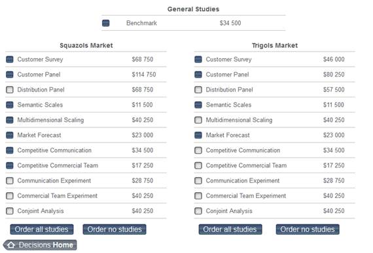Enable Squazols Distribution Panel checkbox
This screenshot has height=253, width=373.
(10, 90)
